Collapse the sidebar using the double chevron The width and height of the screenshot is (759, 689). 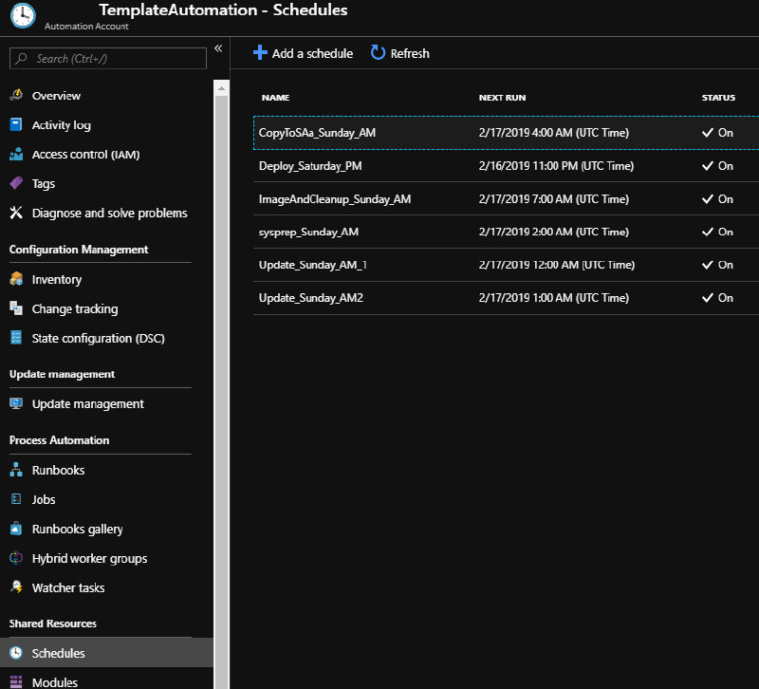[217, 47]
